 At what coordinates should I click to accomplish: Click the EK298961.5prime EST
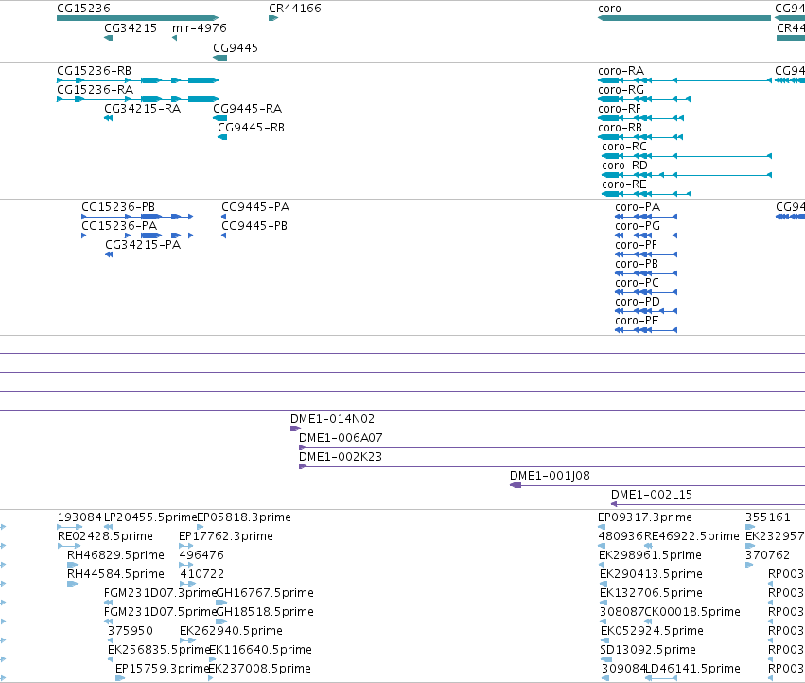point(602,565)
